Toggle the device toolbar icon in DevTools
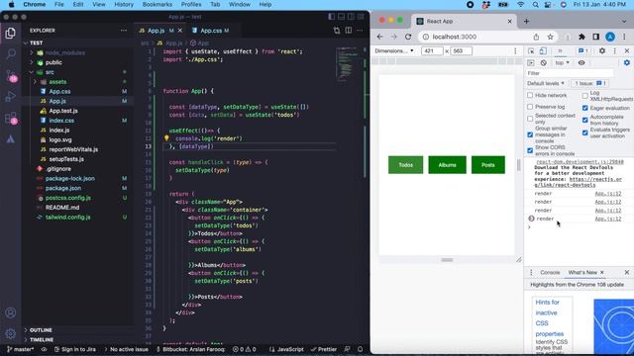Image resolution: width=634 pixels, height=356 pixels. pyautogui.click(x=543, y=50)
